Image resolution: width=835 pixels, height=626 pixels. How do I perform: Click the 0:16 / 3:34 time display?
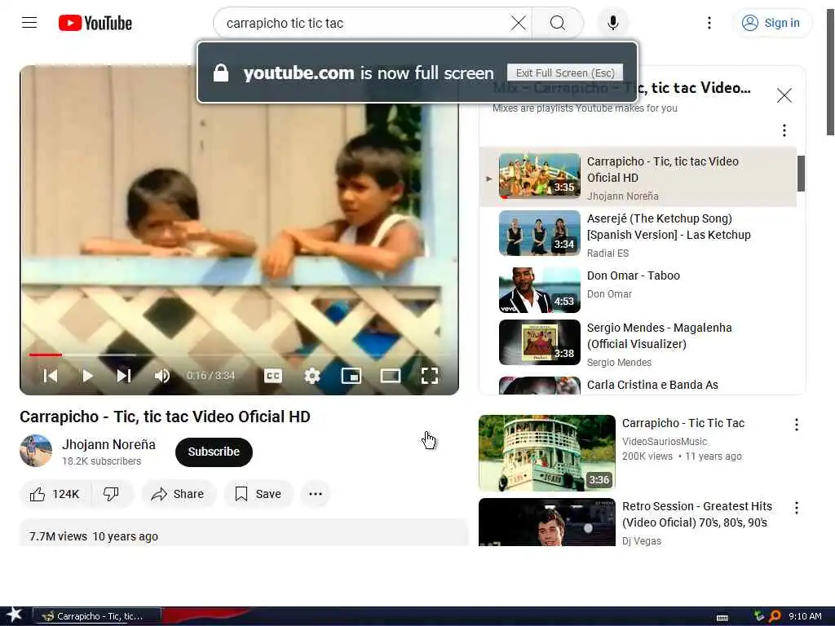(x=210, y=376)
